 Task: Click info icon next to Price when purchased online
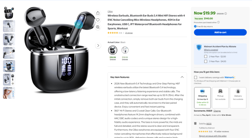coord(218,22)
